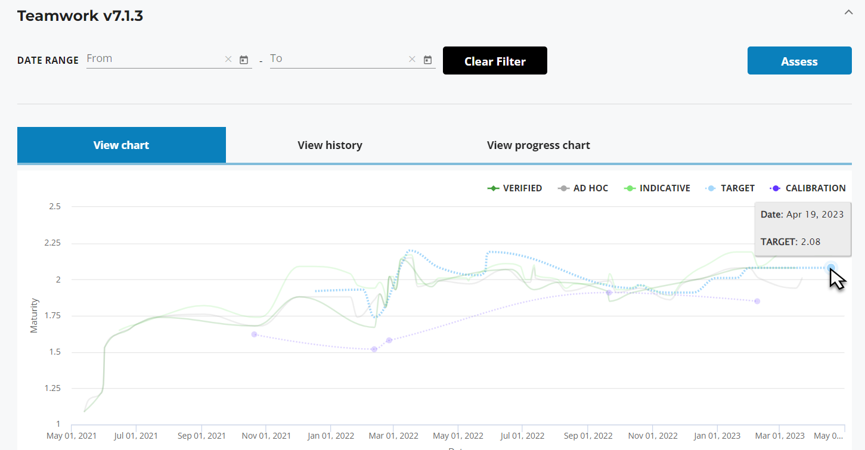865x450 pixels.
Task: Click inside the To date field
Action: [x=336, y=59]
